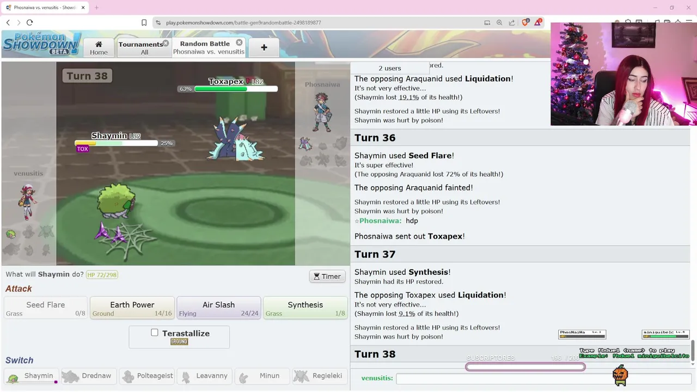This screenshot has width=697, height=392.
Task: Click the Pokémon Showdown logo
Action: [42, 43]
